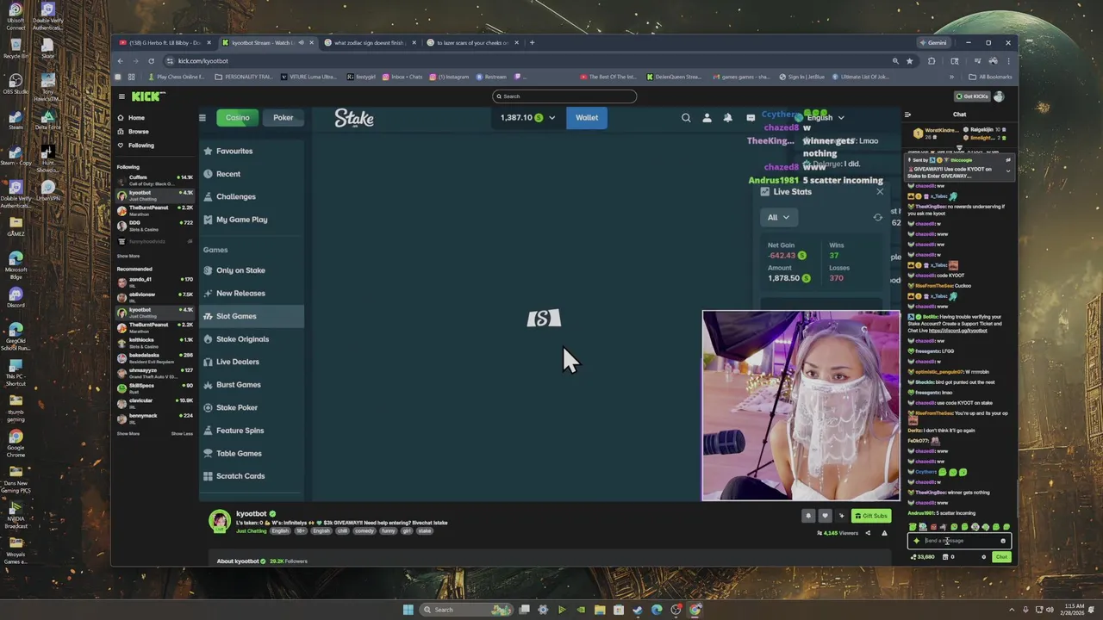The height and width of the screenshot is (620, 1103).
Task: Open the Scratch Cards category
Action: tap(252, 476)
